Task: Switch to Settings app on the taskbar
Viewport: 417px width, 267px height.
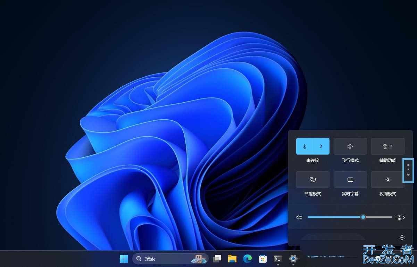Action: pos(293,259)
